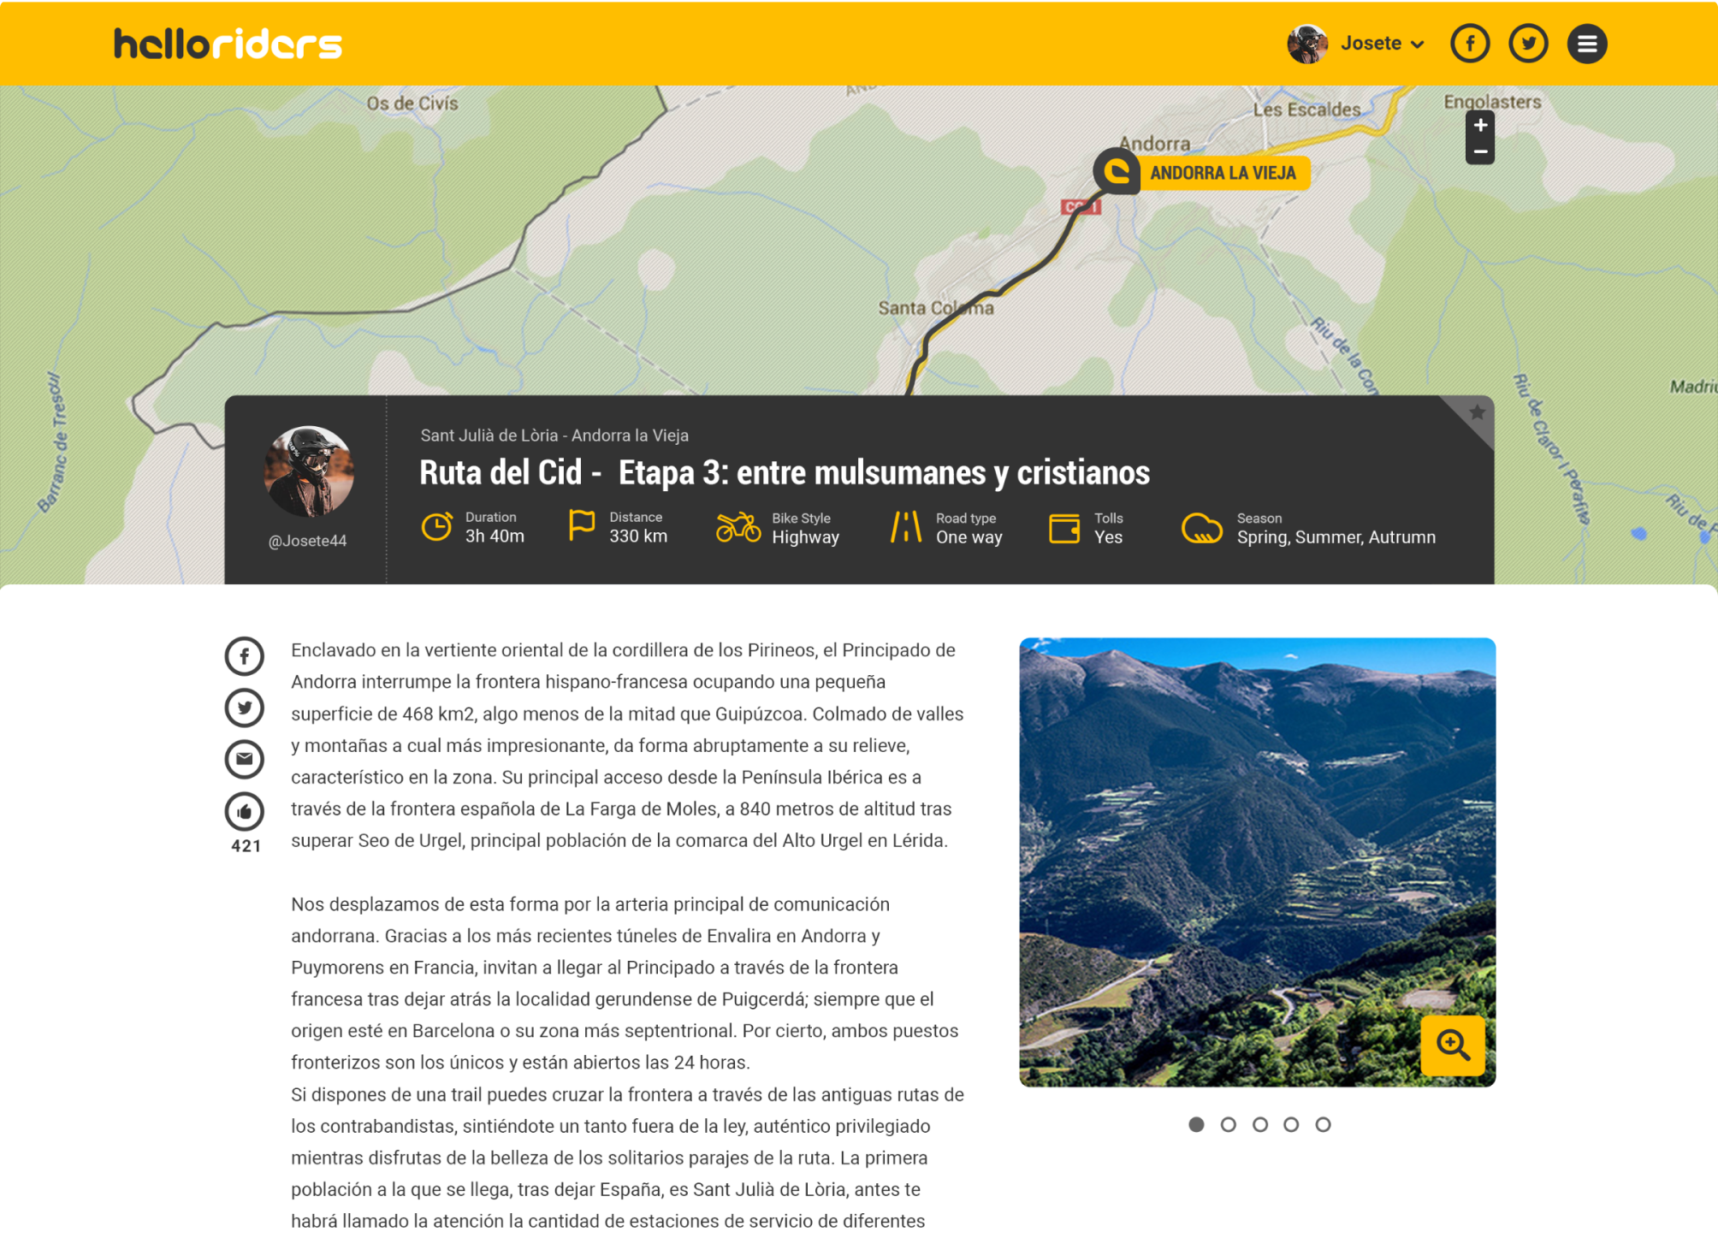Zoom out the map with minus

tap(1480, 151)
